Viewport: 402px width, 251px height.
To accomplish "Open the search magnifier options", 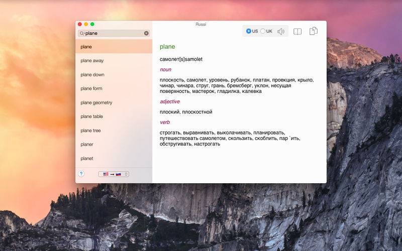I will click(82, 33).
